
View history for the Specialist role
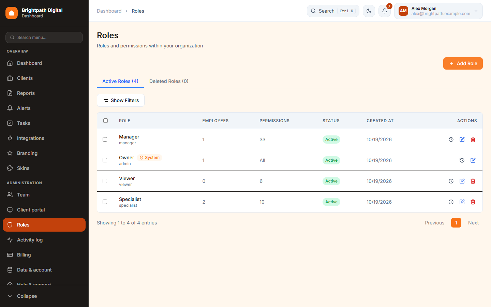tap(451, 202)
